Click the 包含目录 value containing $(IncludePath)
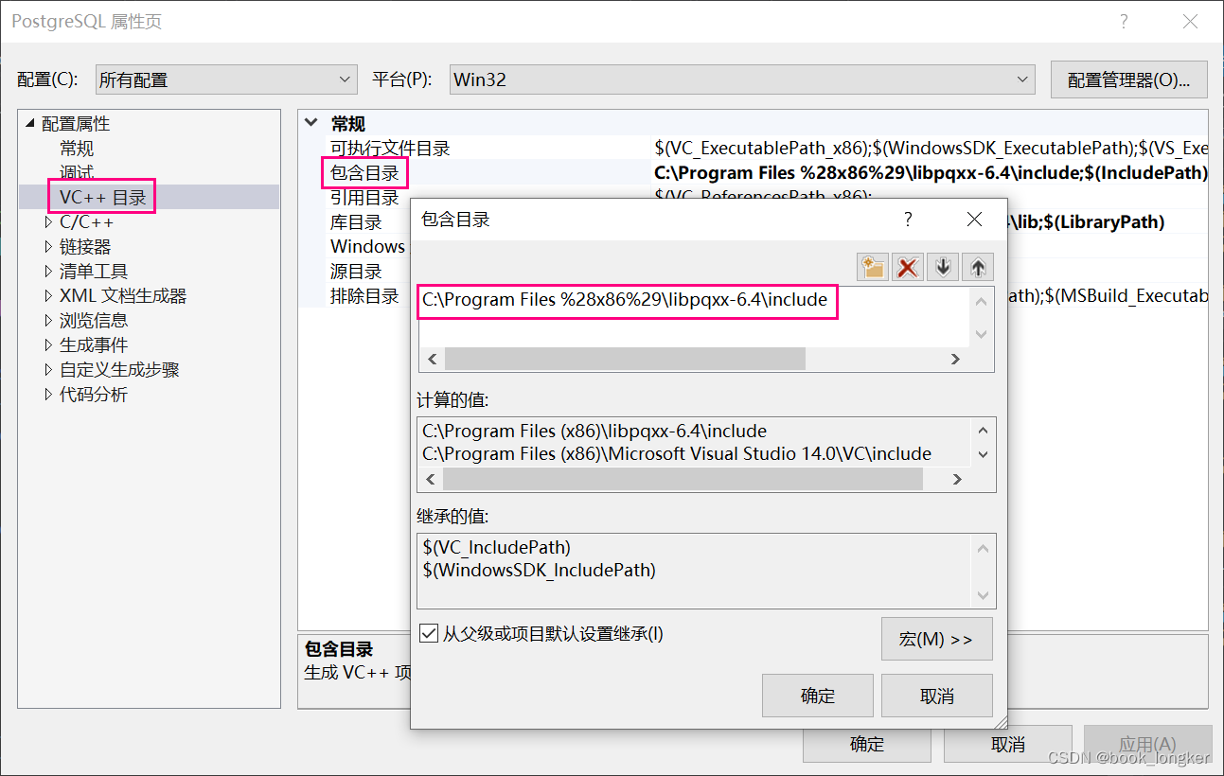Screen dimensions: 1224x776 (x=931, y=173)
